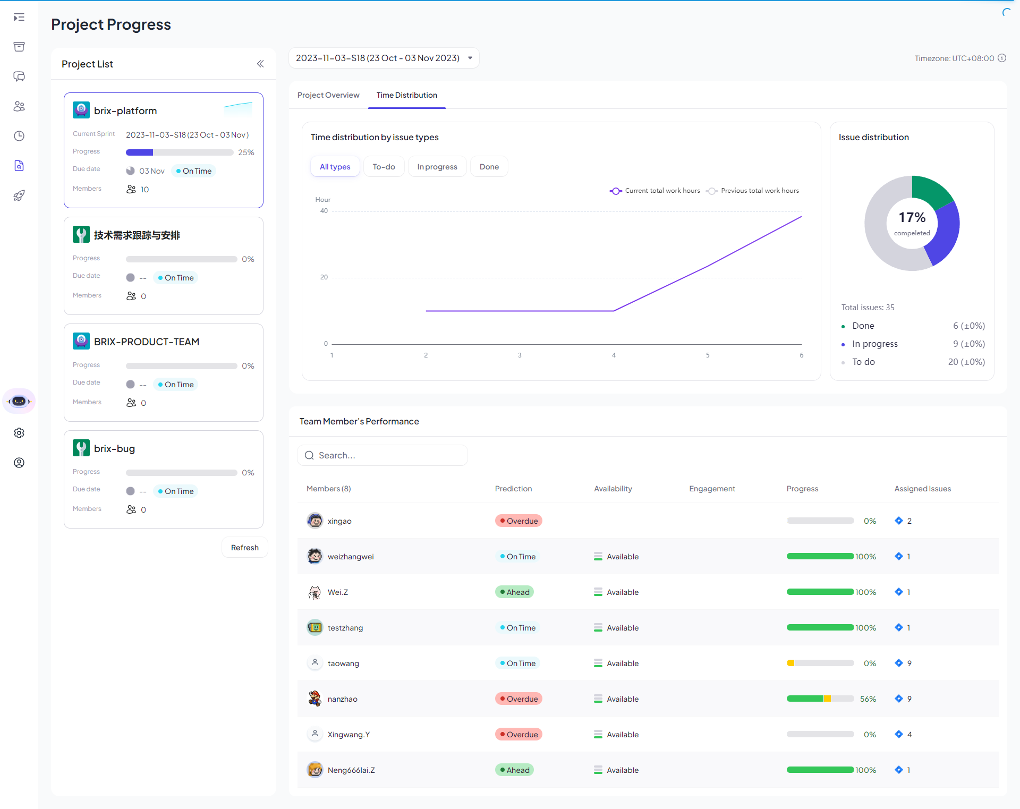Image resolution: width=1020 pixels, height=809 pixels.
Task: Toggle Previous total work hours legend
Action: coord(753,191)
